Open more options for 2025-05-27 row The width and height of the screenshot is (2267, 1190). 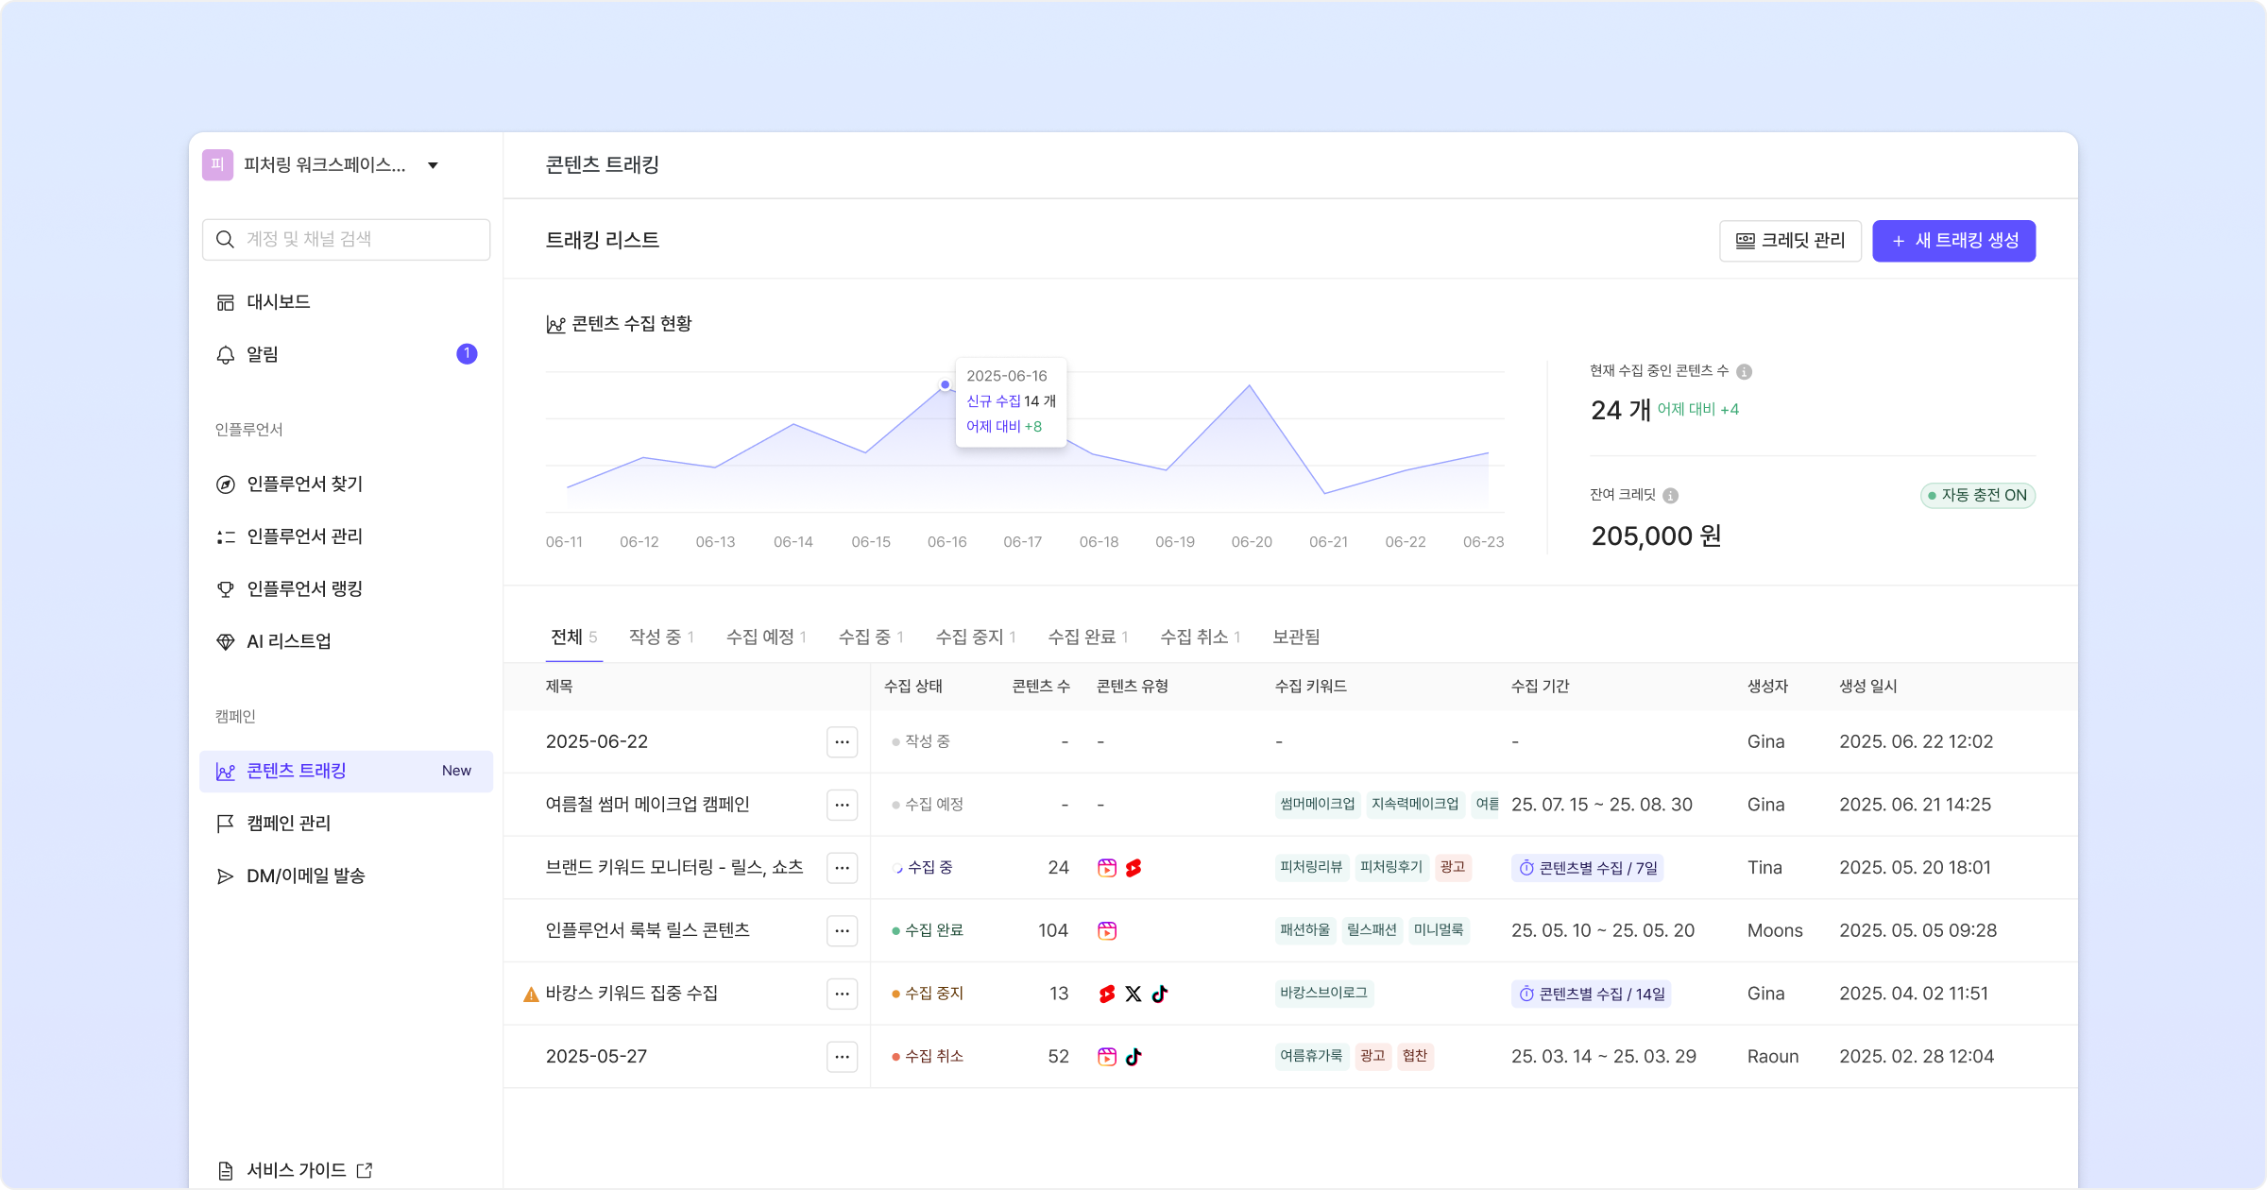[842, 1057]
